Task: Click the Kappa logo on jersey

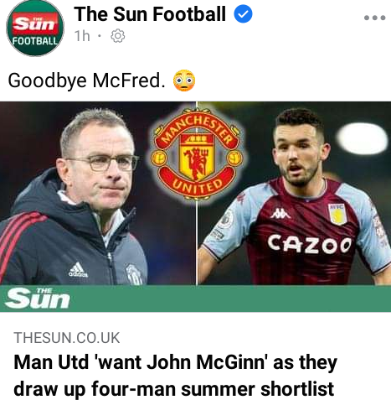Action: pyautogui.click(x=280, y=214)
